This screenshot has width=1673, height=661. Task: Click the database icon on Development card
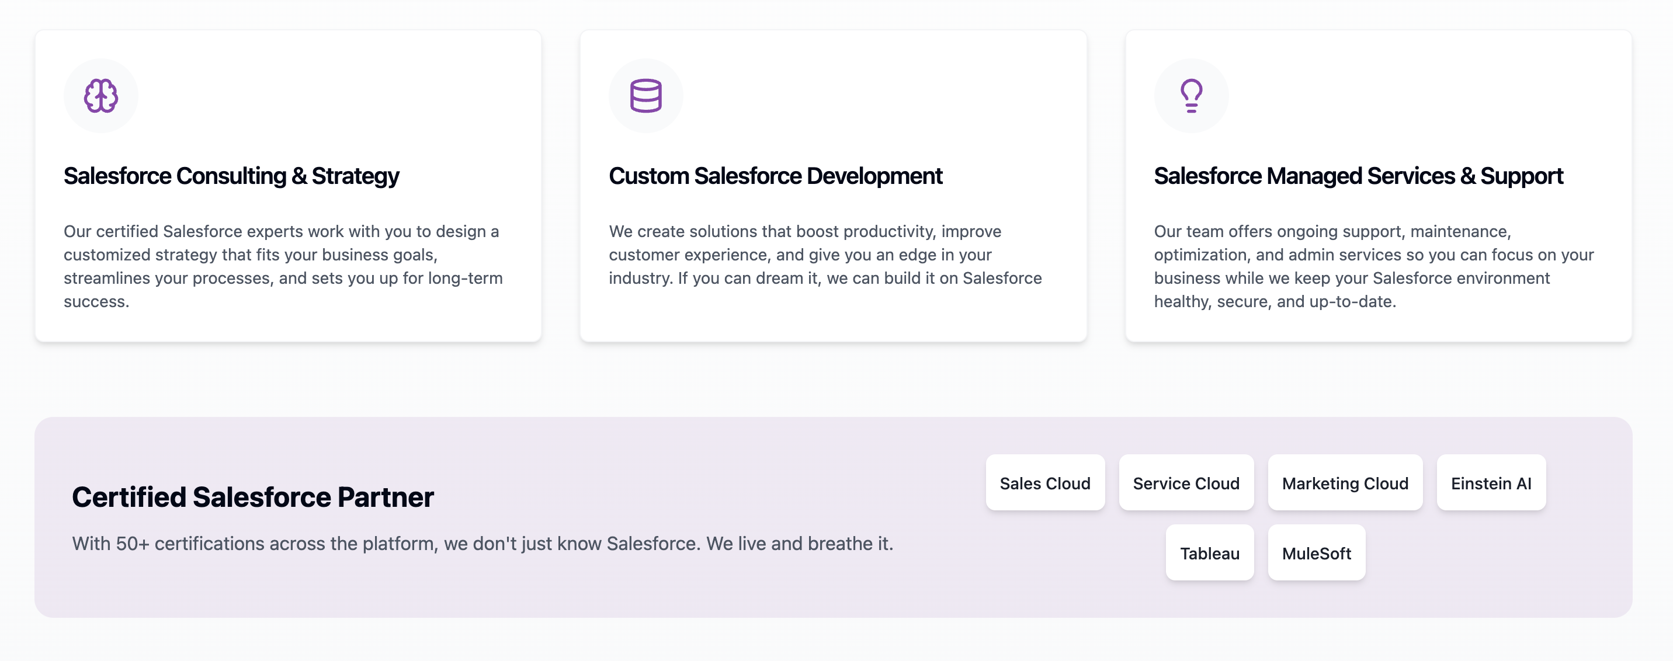click(645, 95)
